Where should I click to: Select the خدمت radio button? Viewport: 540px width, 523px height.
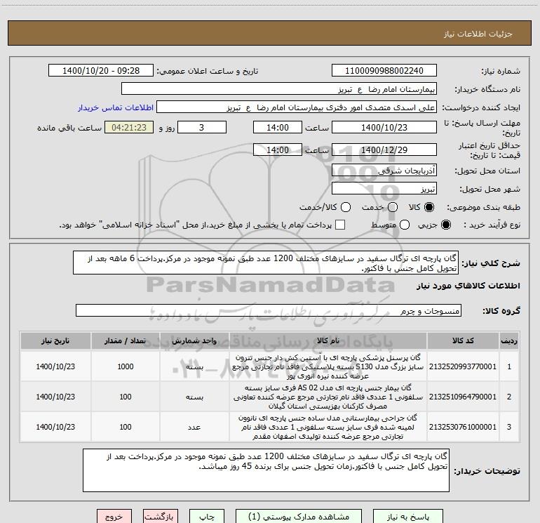[393, 207]
